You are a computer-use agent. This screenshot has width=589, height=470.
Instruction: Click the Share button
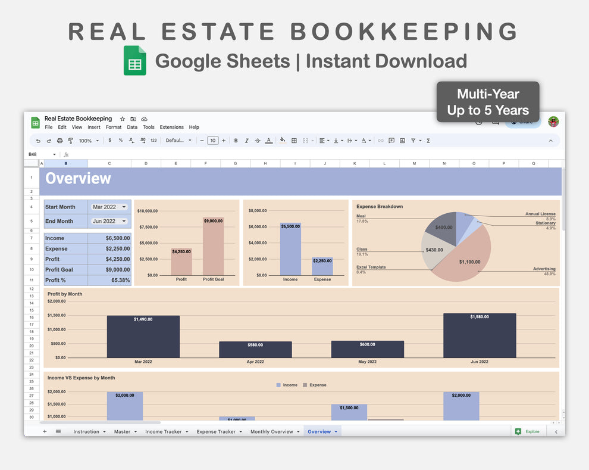coord(523,122)
